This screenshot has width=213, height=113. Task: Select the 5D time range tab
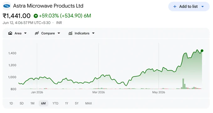tap(22, 103)
